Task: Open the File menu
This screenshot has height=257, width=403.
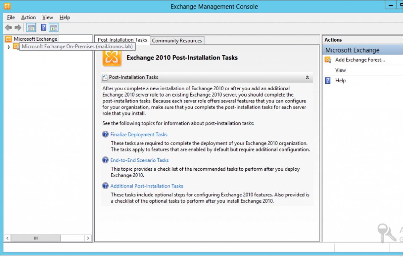Action: coord(11,18)
